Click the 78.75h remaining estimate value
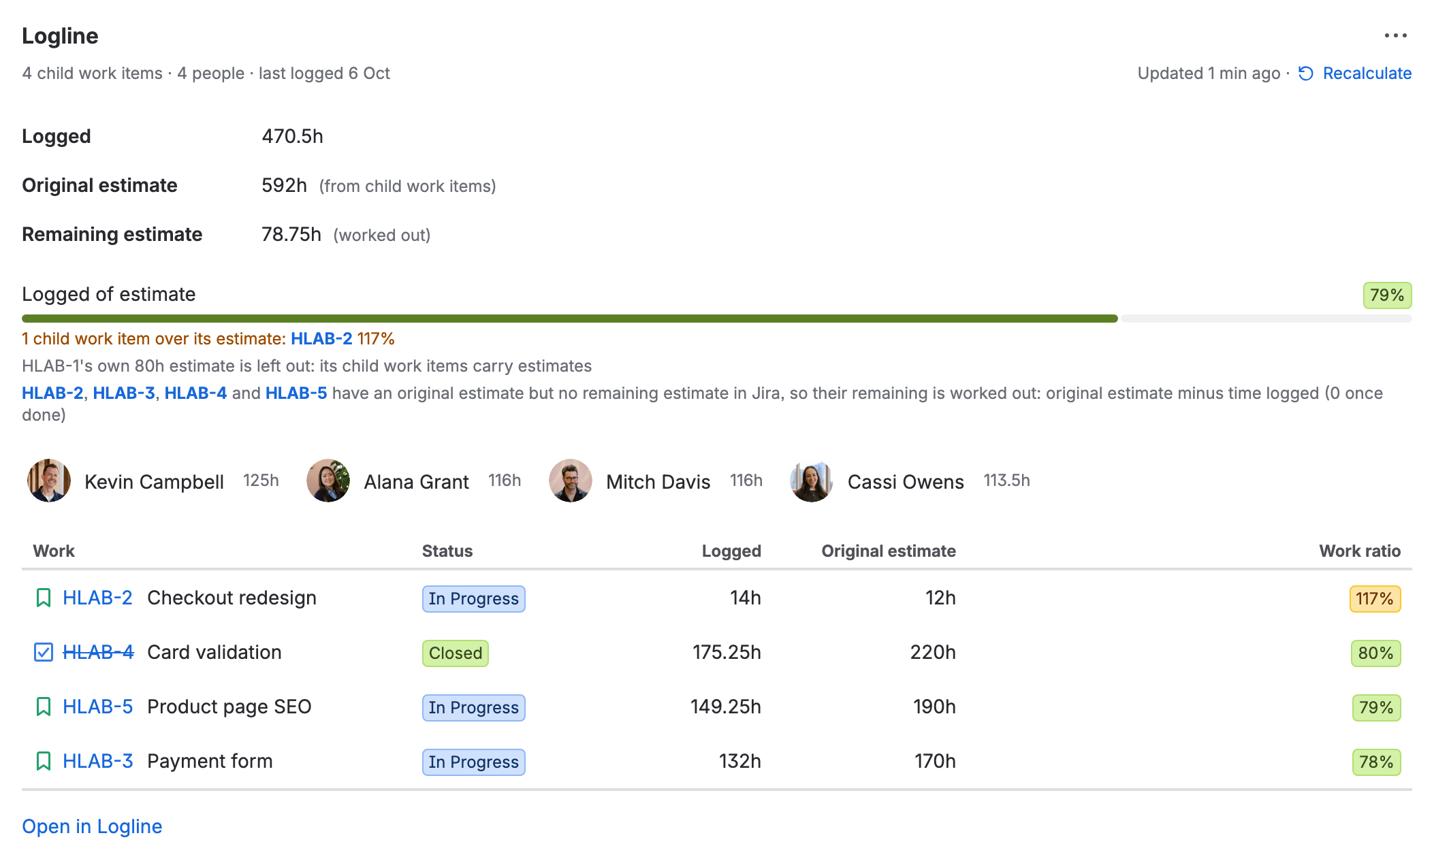Viewport: 1434px width, 859px height. coord(291,234)
